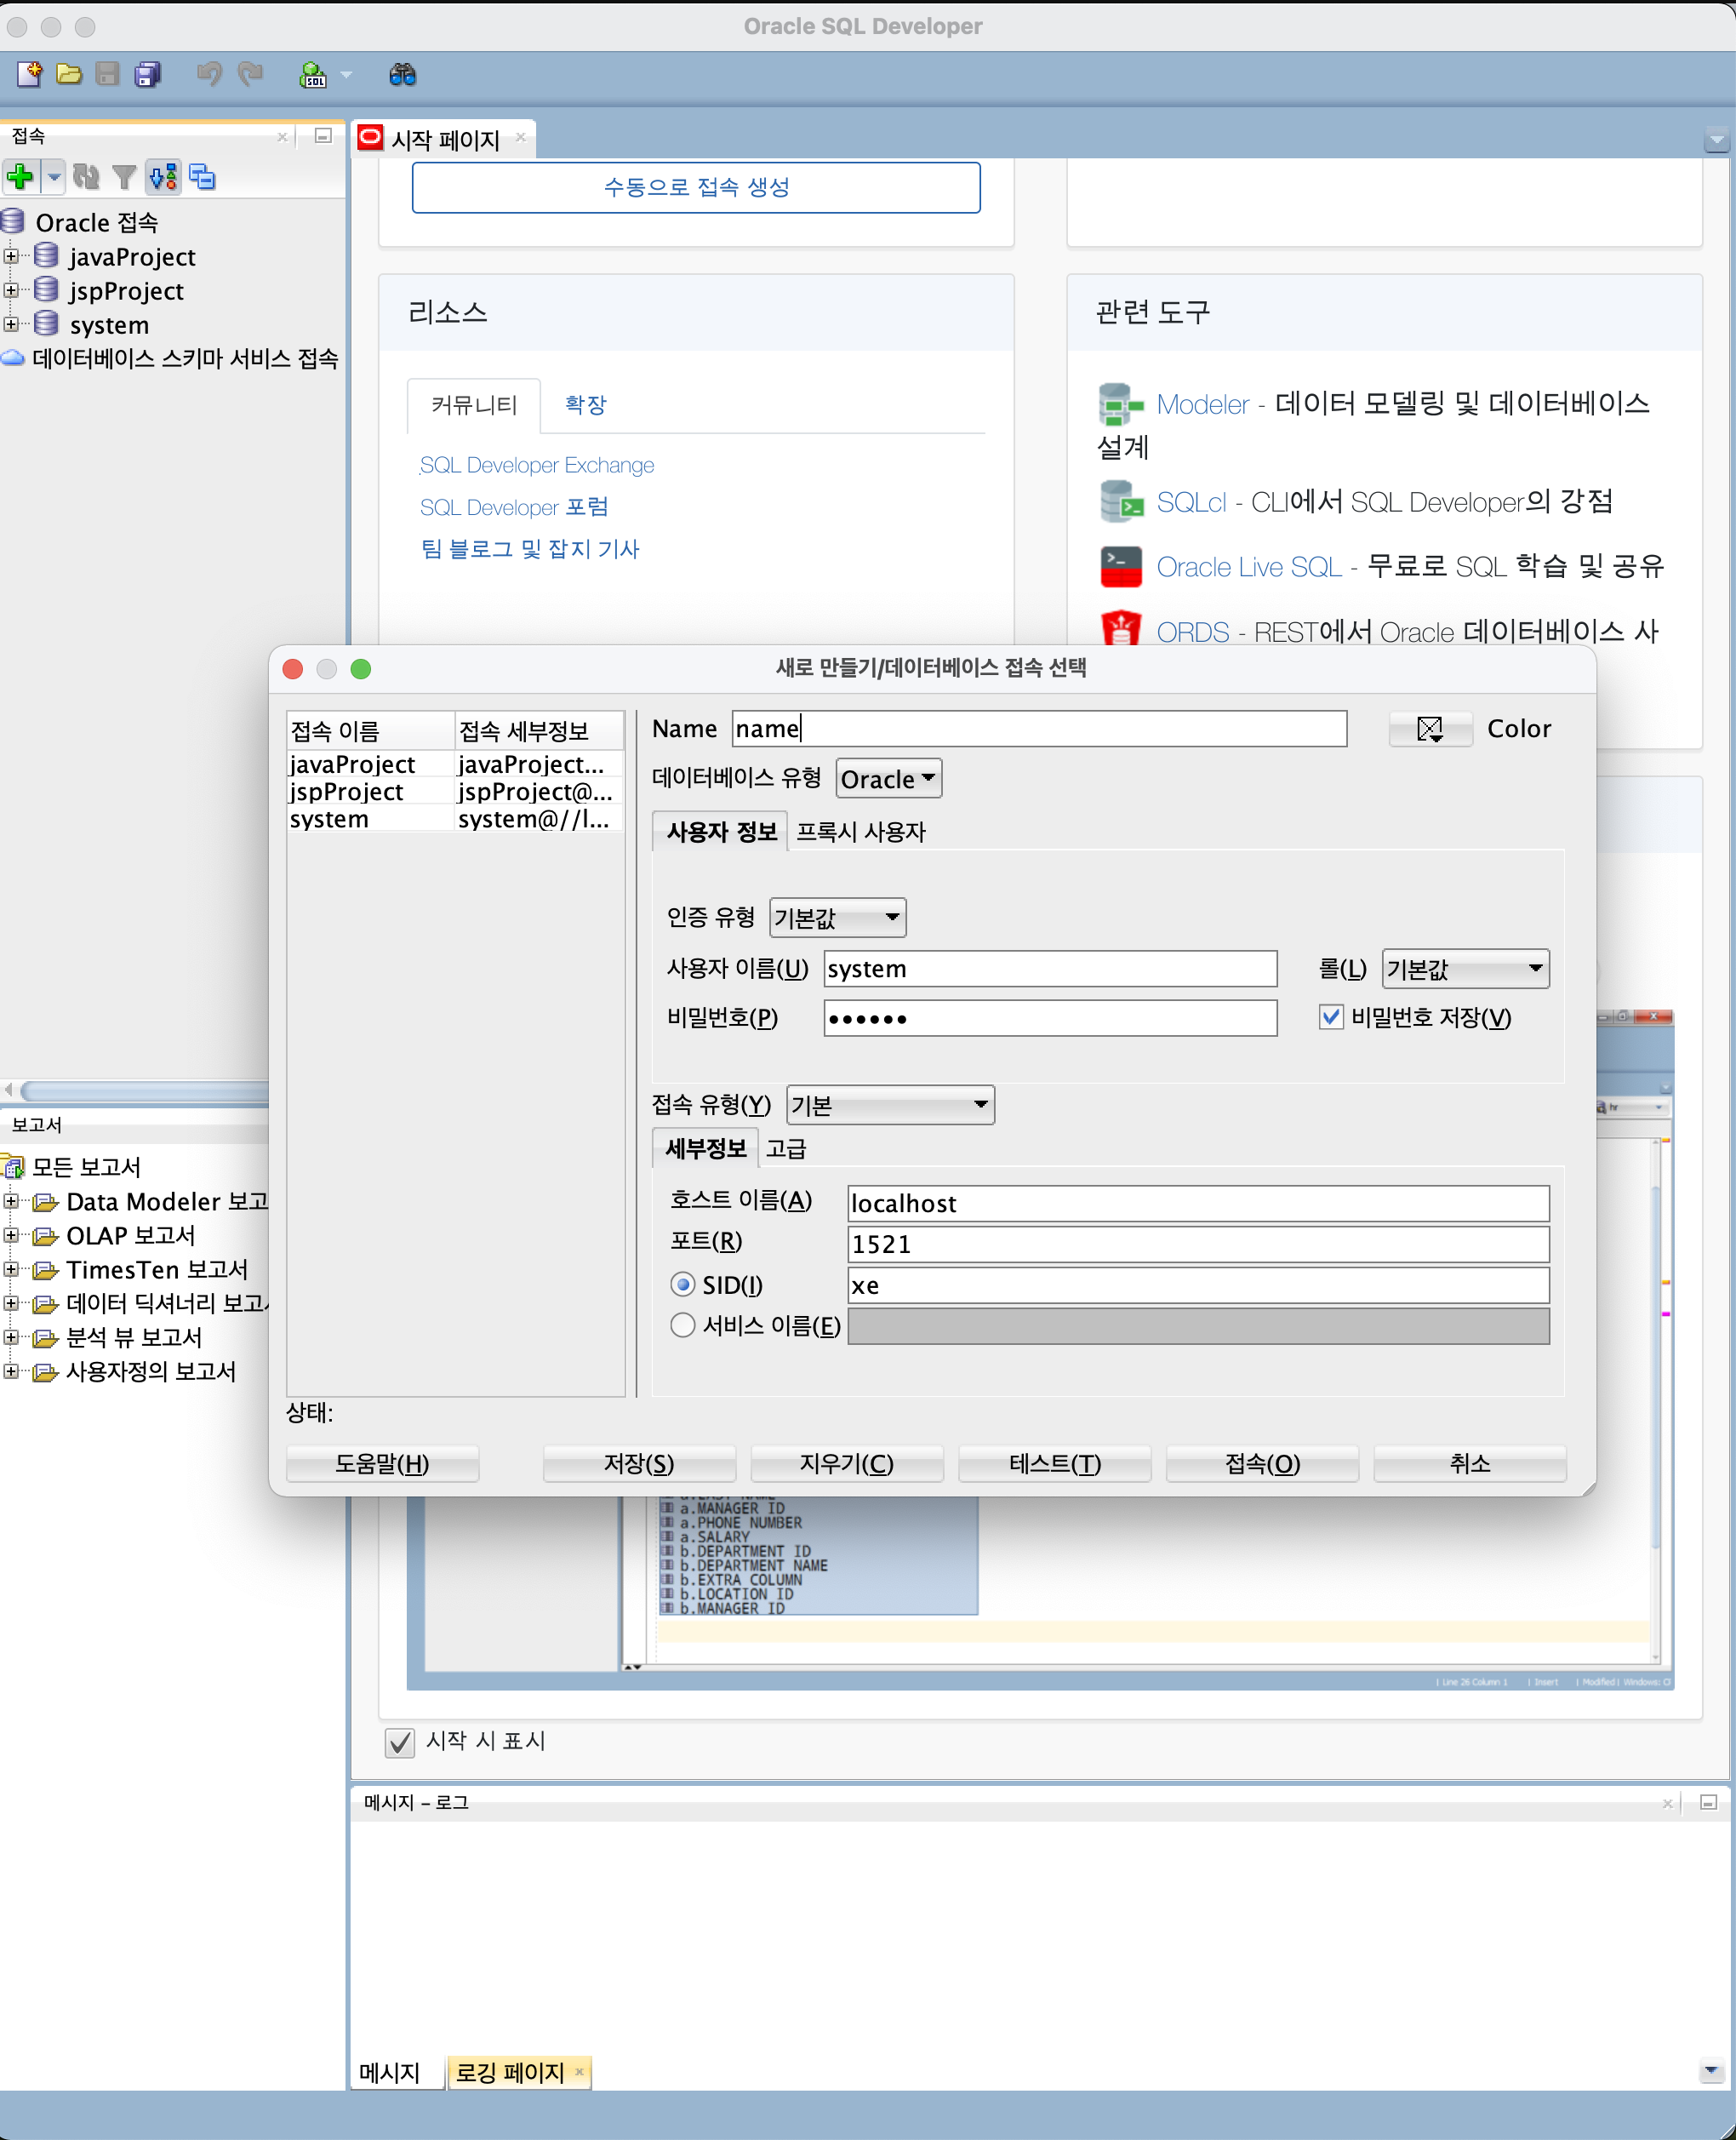Image resolution: width=1736 pixels, height=2140 pixels.
Task: Click the 모든 보고서 reports icon
Action: (13, 1166)
